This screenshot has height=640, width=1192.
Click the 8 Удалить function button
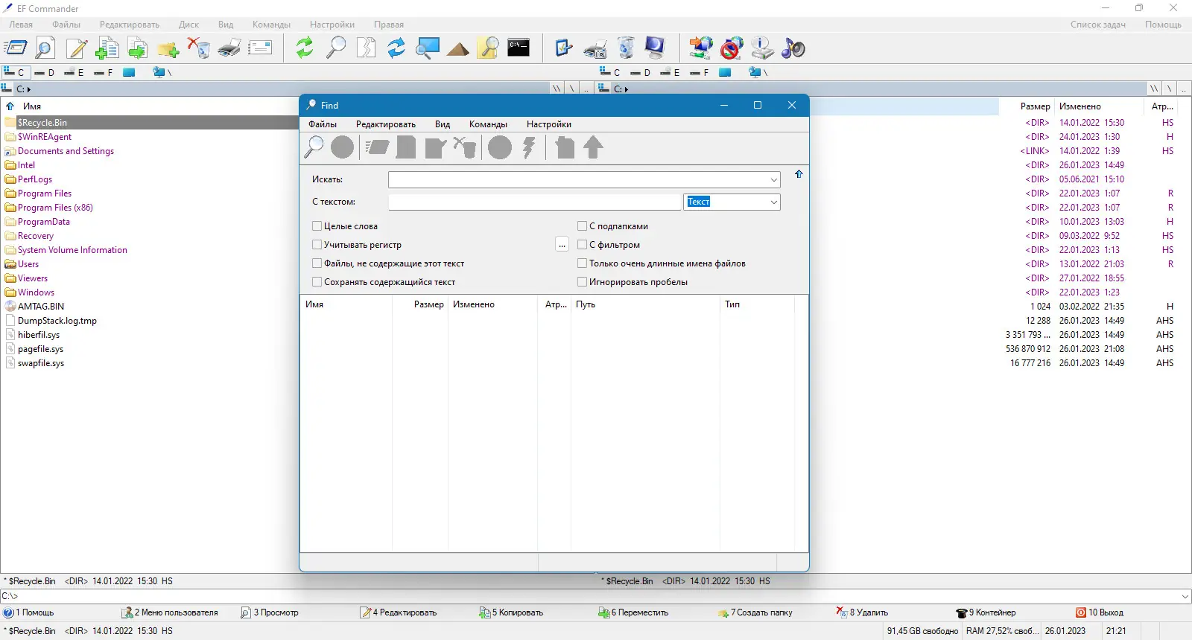(863, 612)
